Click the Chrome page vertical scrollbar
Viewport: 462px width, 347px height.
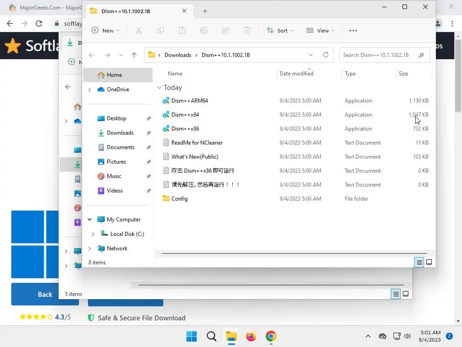458,76
